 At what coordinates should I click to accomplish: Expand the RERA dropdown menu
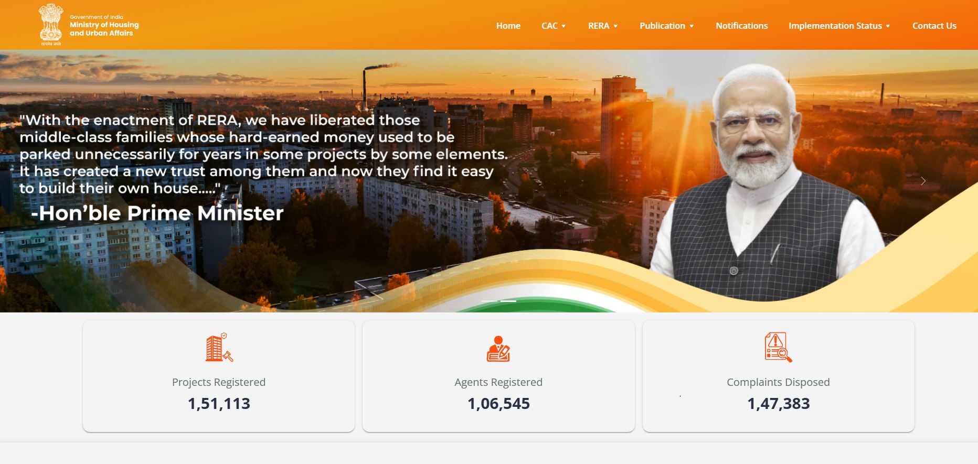pyautogui.click(x=603, y=26)
